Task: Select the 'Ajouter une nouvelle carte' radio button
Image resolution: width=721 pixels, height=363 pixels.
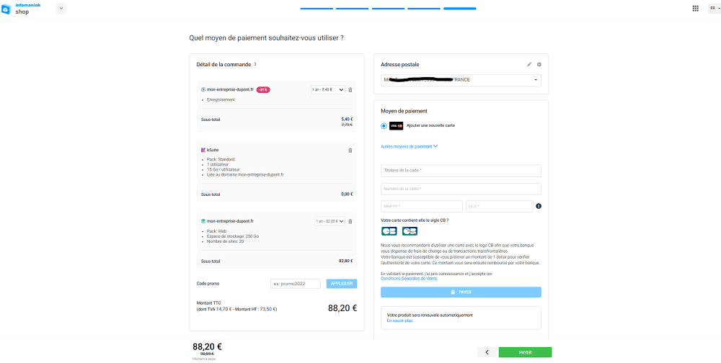Action: click(x=384, y=125)
